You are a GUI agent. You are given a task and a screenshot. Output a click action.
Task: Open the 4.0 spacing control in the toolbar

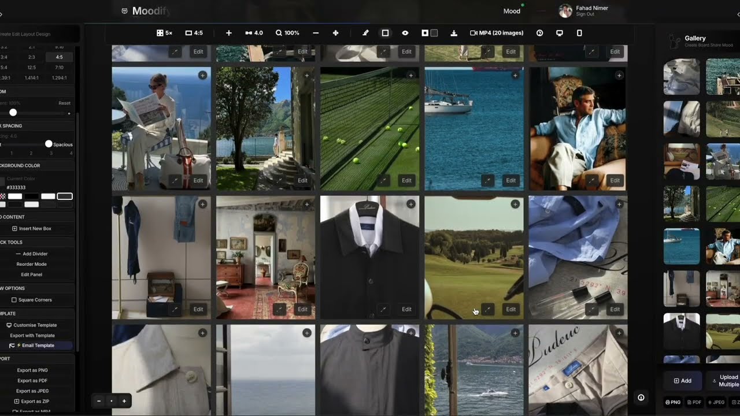254,33
